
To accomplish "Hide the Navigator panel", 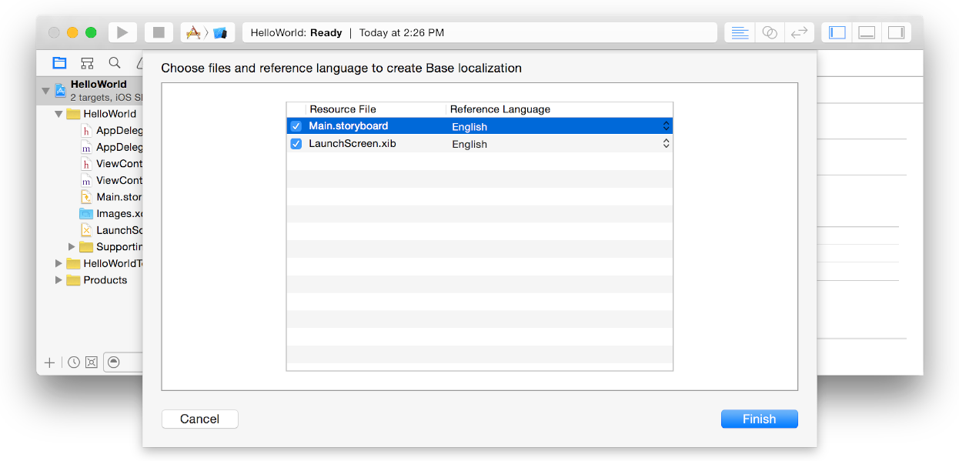I will tap(836, 32).
